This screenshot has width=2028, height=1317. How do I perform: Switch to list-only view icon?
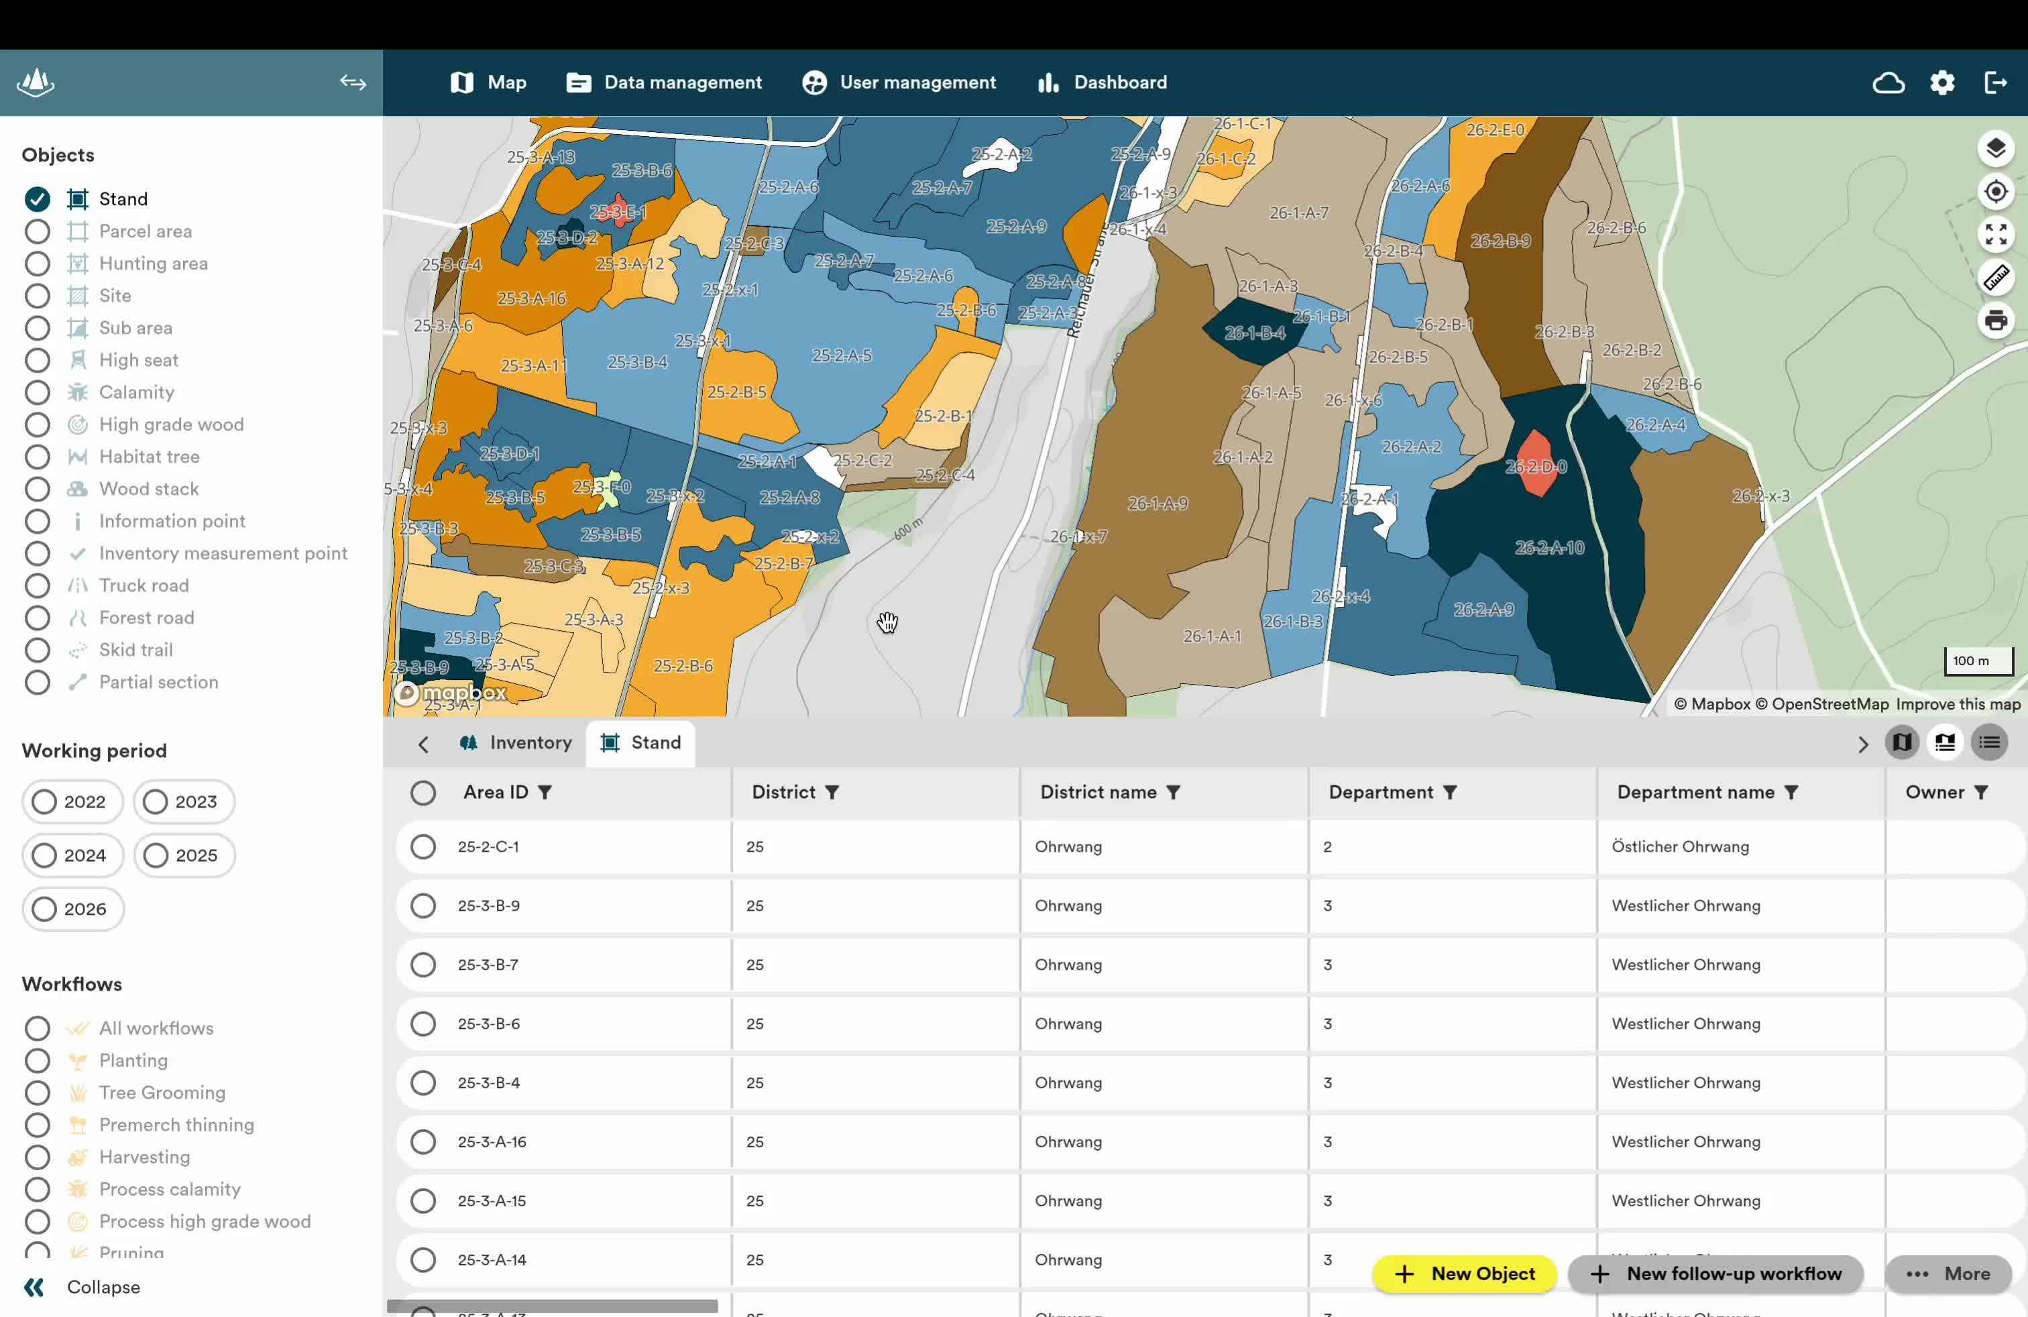point(1989,743)
